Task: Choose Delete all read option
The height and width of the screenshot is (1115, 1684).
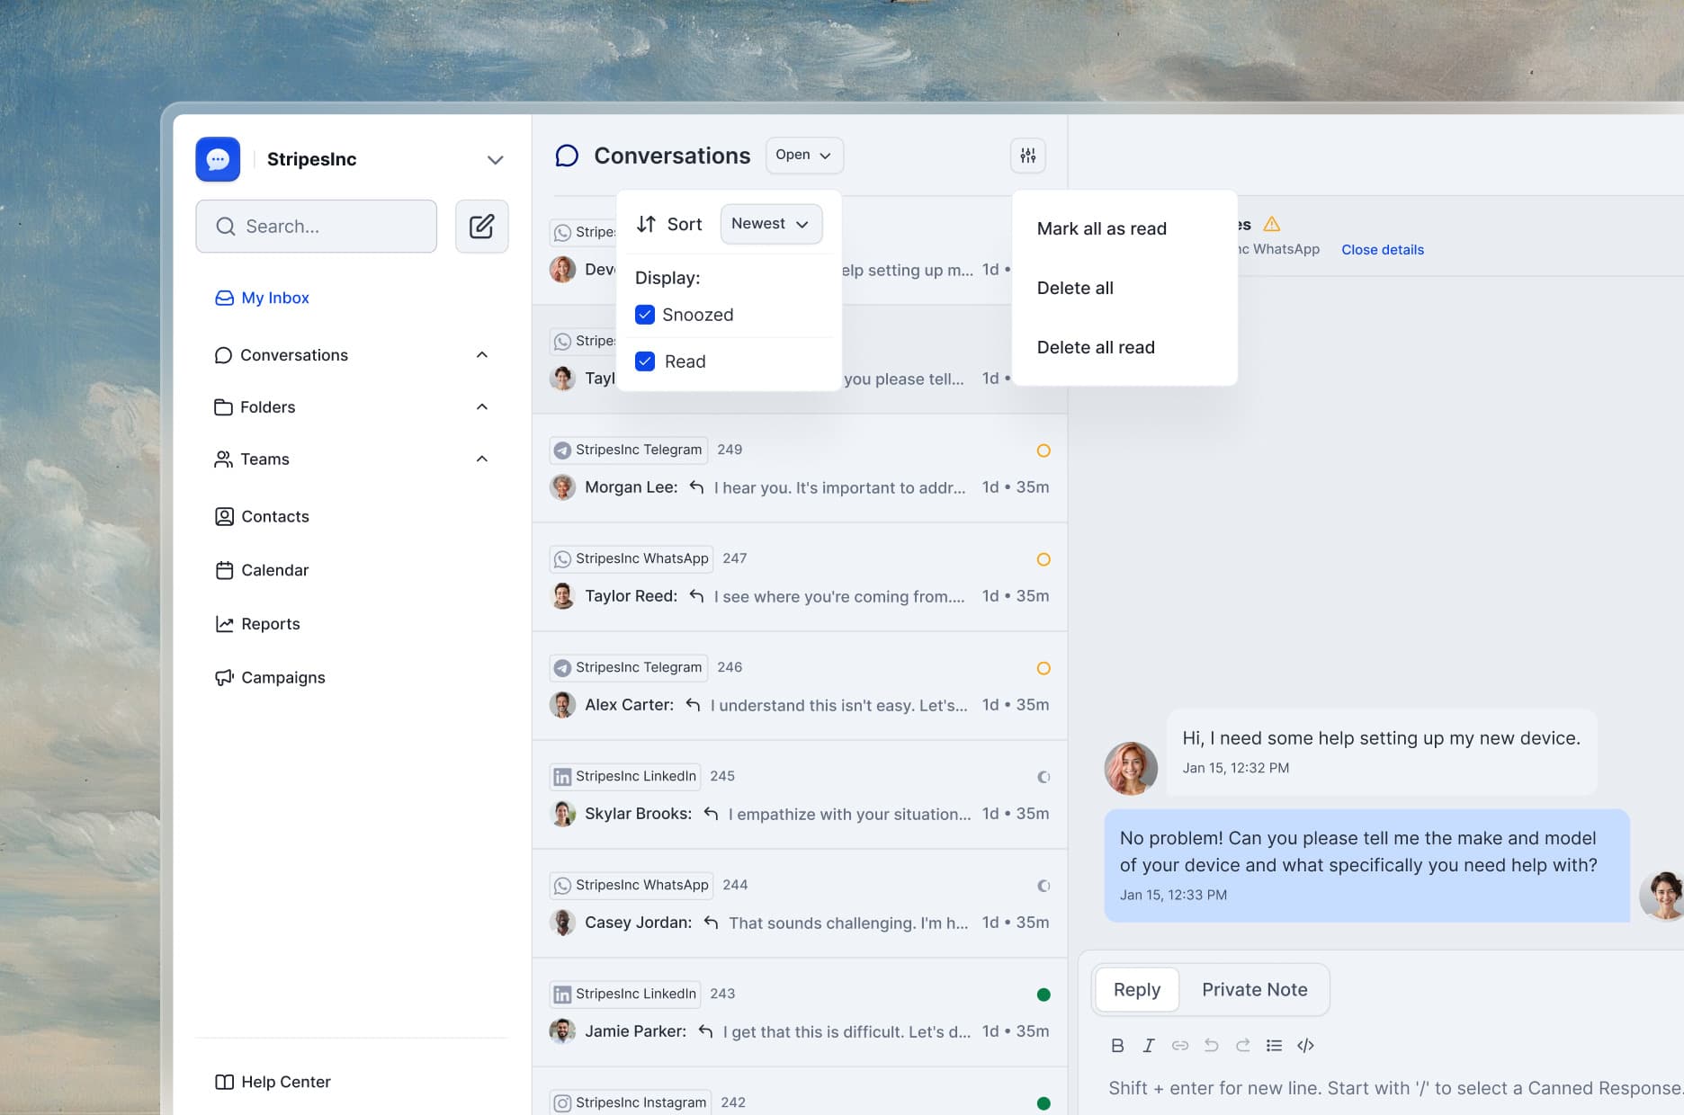Action: pos(1096,347)
